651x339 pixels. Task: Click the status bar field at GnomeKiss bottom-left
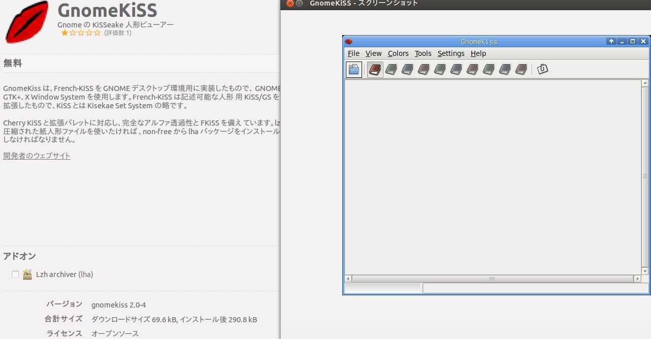point(383,288)
